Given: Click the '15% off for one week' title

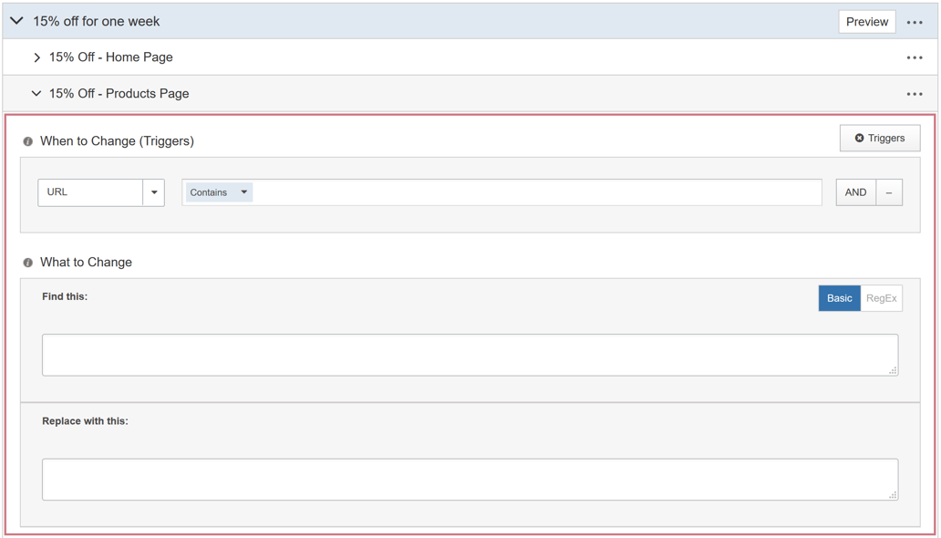Looking at the screenshot, I should click(x=96, y=22).
